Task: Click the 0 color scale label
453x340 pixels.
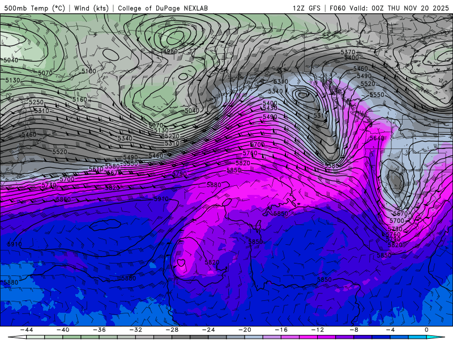Action: 427,330
